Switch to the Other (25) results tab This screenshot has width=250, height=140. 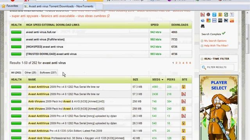(x=30, y=73)
